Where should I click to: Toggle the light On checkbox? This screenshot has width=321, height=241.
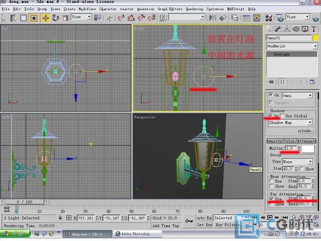271,95
